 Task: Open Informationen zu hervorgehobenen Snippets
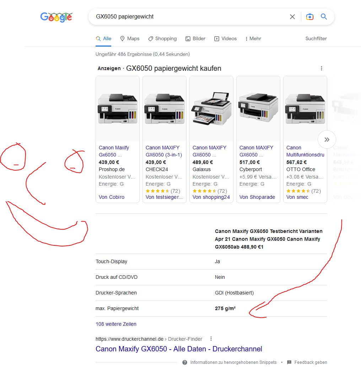233,362
